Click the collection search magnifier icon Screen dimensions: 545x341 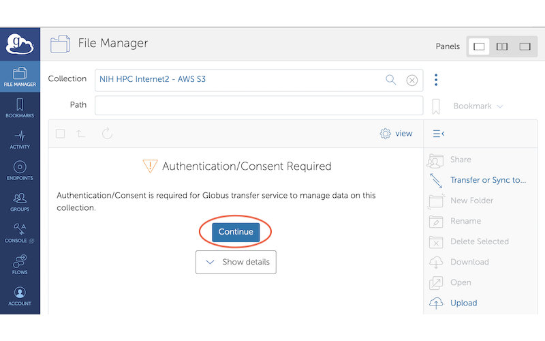[391, 80]
